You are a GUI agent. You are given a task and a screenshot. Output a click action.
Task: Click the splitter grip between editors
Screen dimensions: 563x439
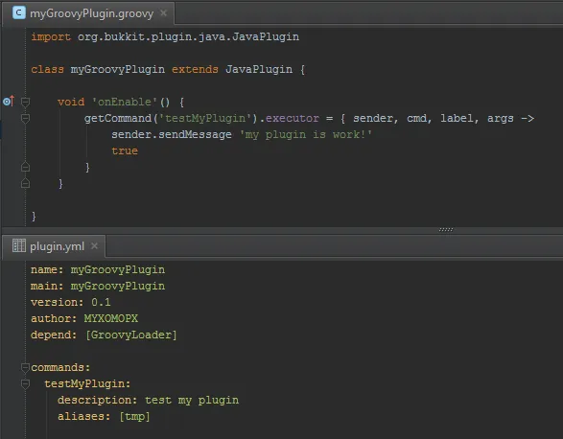tap(446, 229)
